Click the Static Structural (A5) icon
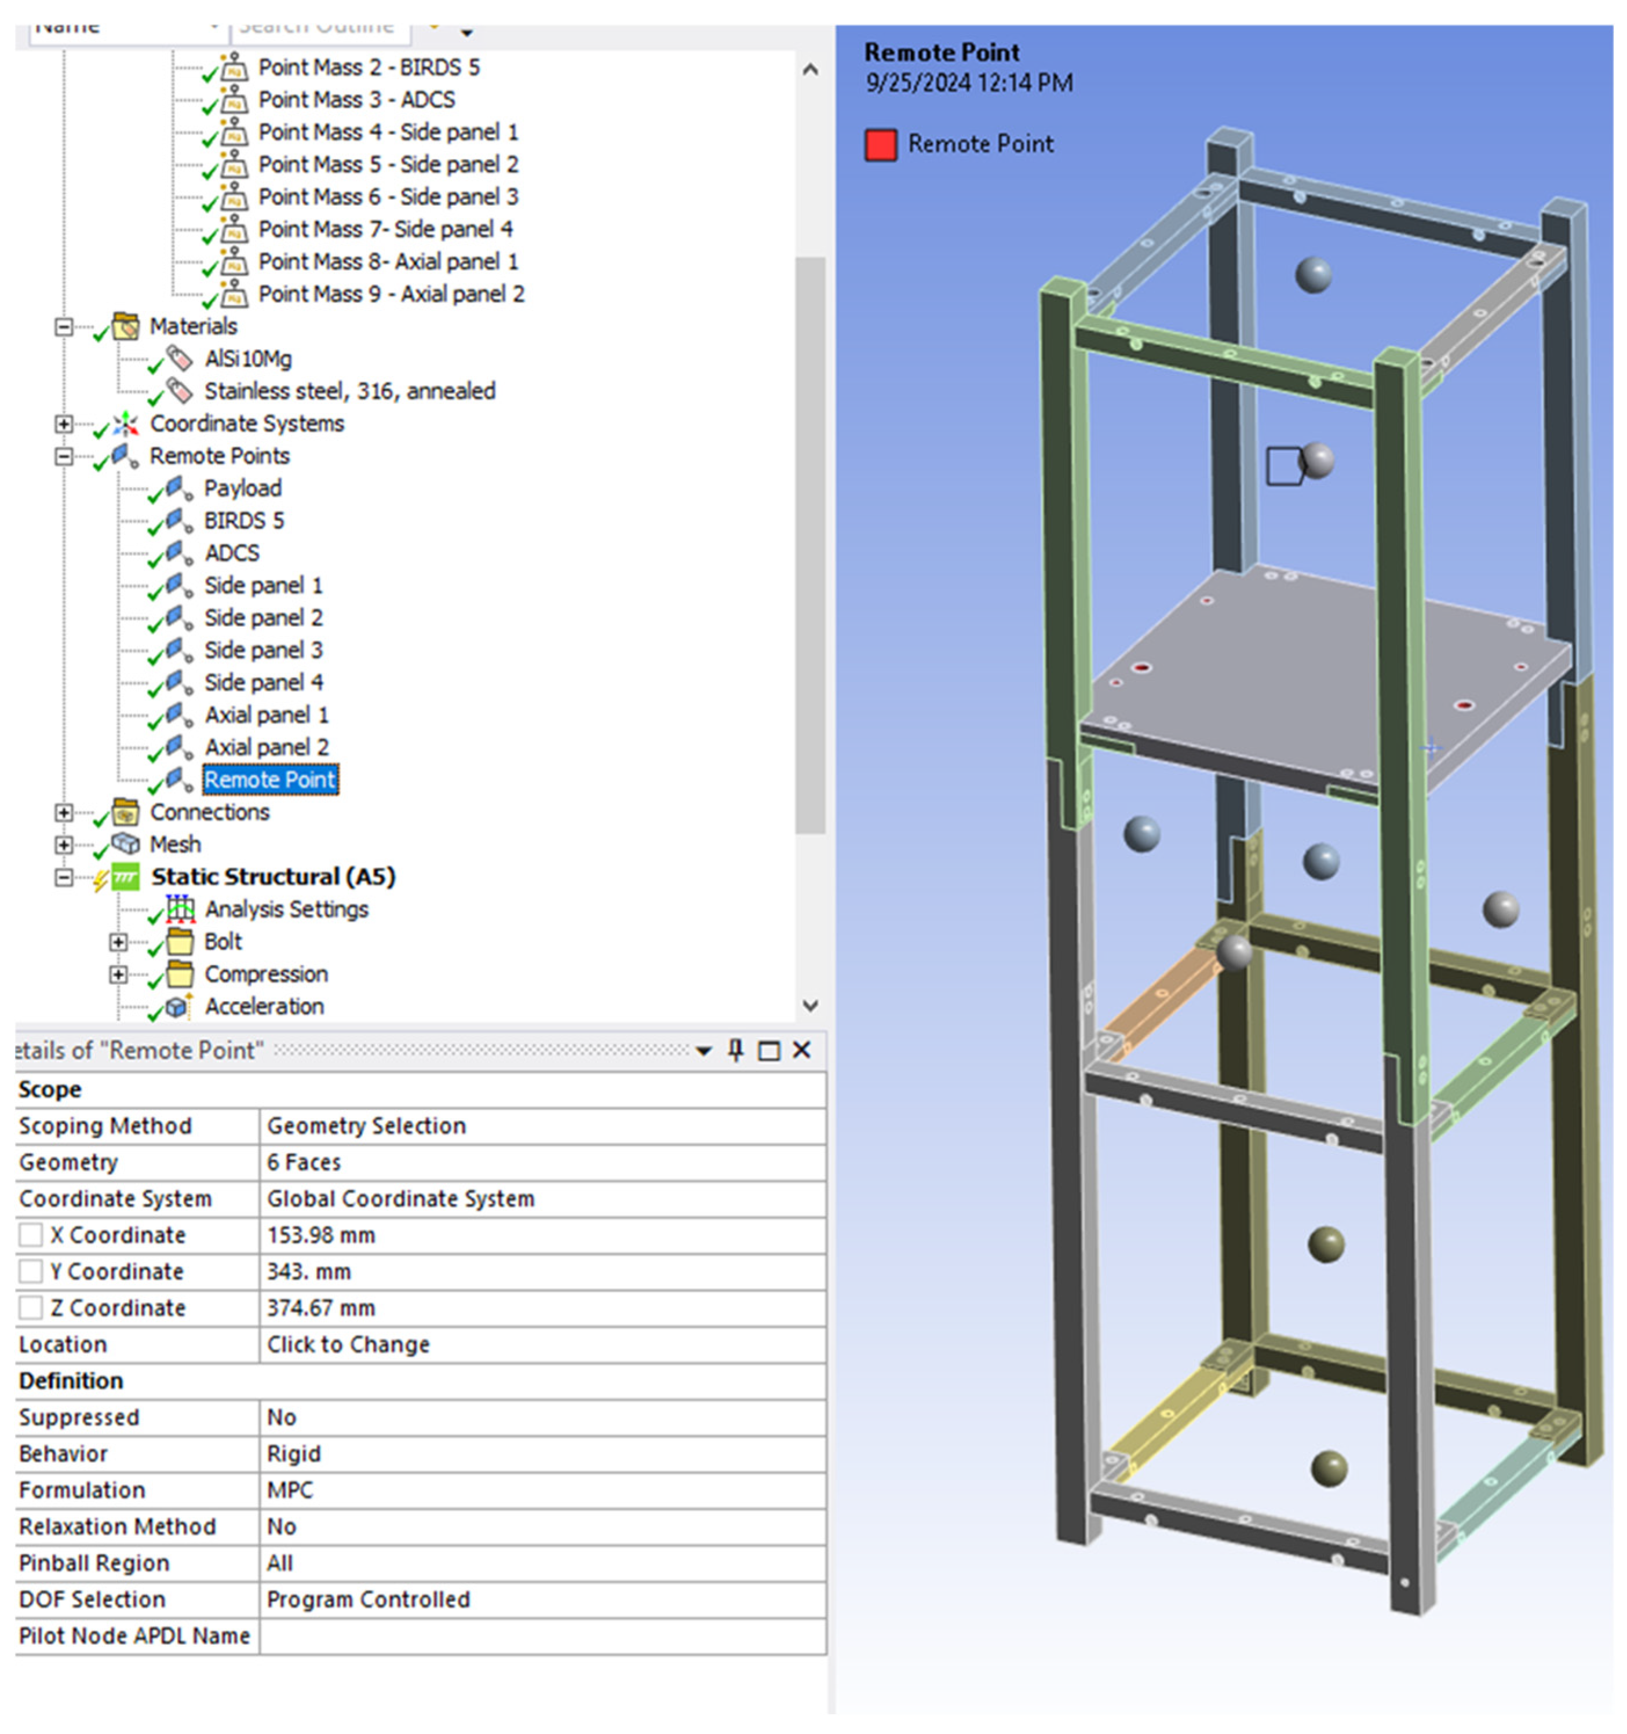1627x1734 pixels. pyautogui.click(x=126, y=877)
